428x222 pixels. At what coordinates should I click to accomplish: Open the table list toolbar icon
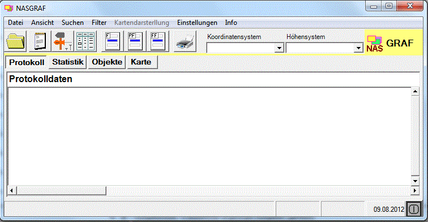[x=85, y=41]
